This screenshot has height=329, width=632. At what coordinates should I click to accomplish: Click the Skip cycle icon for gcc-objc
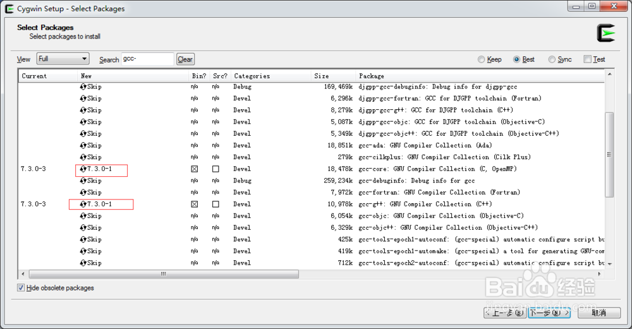pos(83,216)
